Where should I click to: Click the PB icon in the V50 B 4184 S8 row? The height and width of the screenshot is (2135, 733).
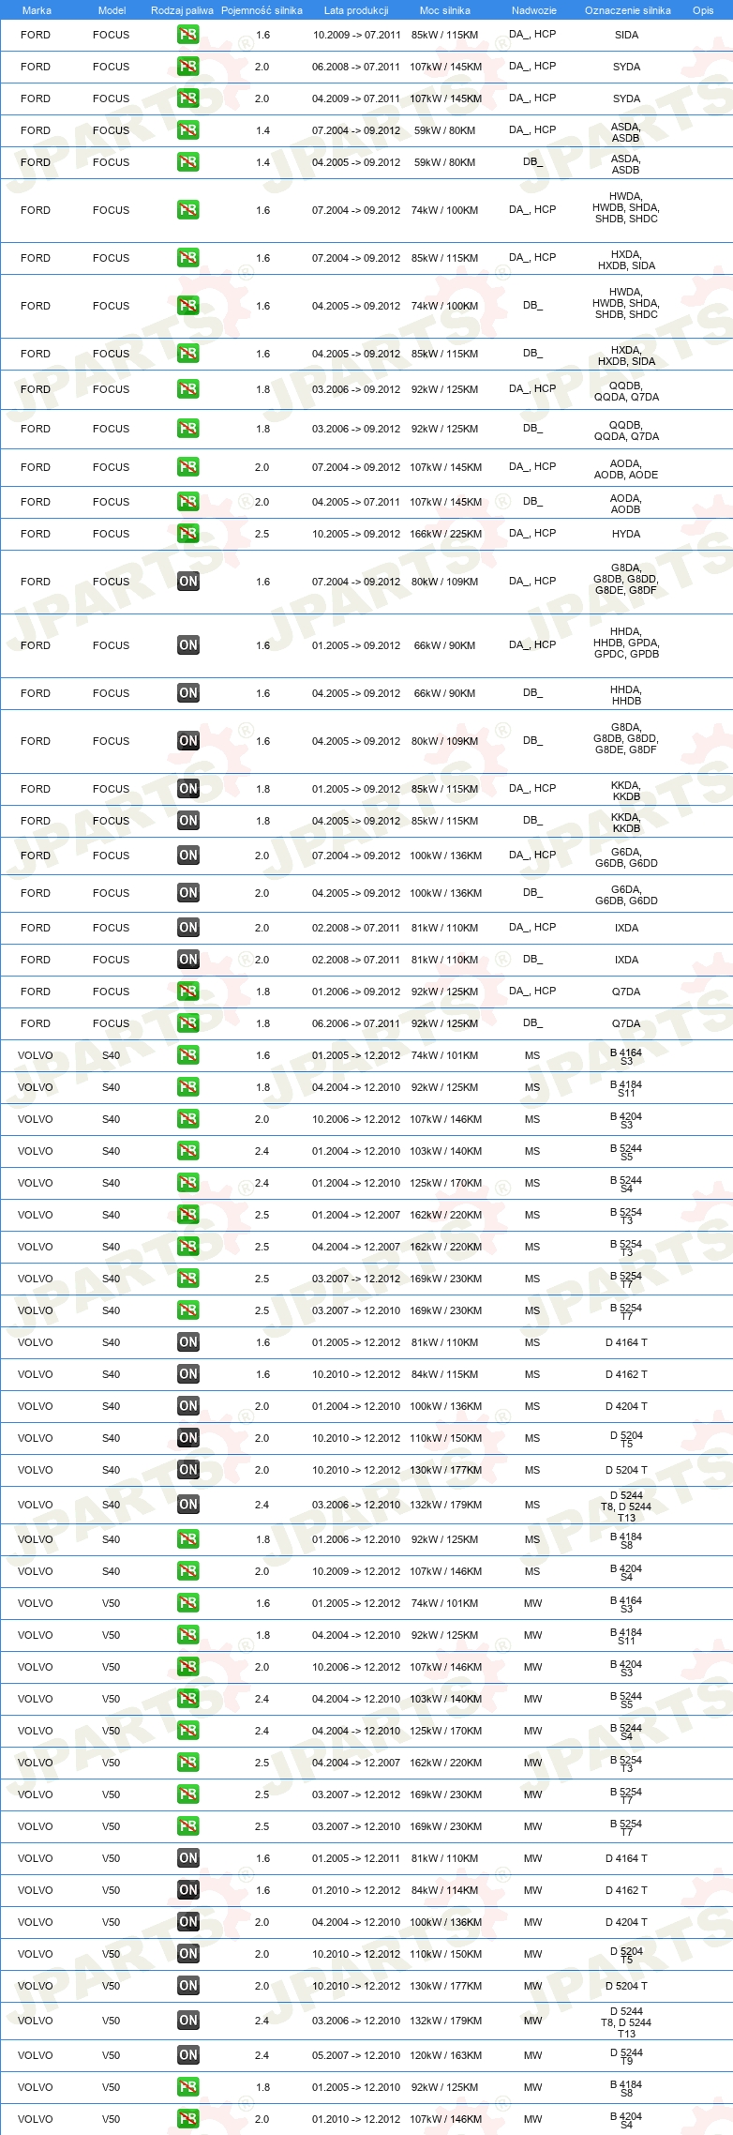[x=188, y=2087]
